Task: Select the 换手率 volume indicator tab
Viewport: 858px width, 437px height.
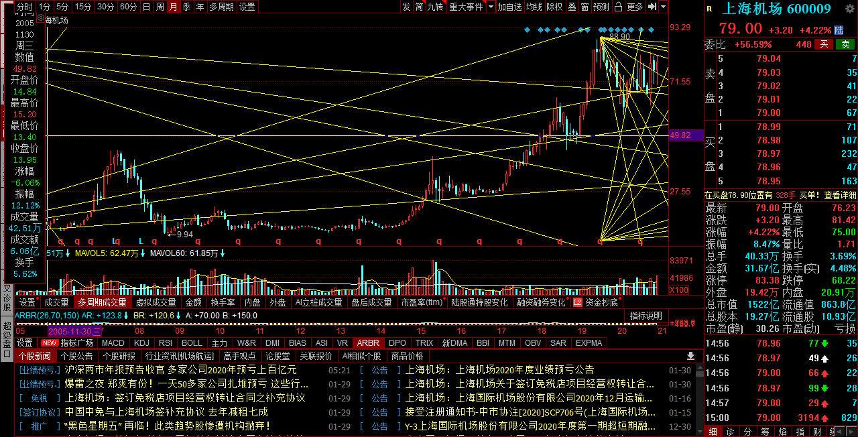Action: click(223, 302)
